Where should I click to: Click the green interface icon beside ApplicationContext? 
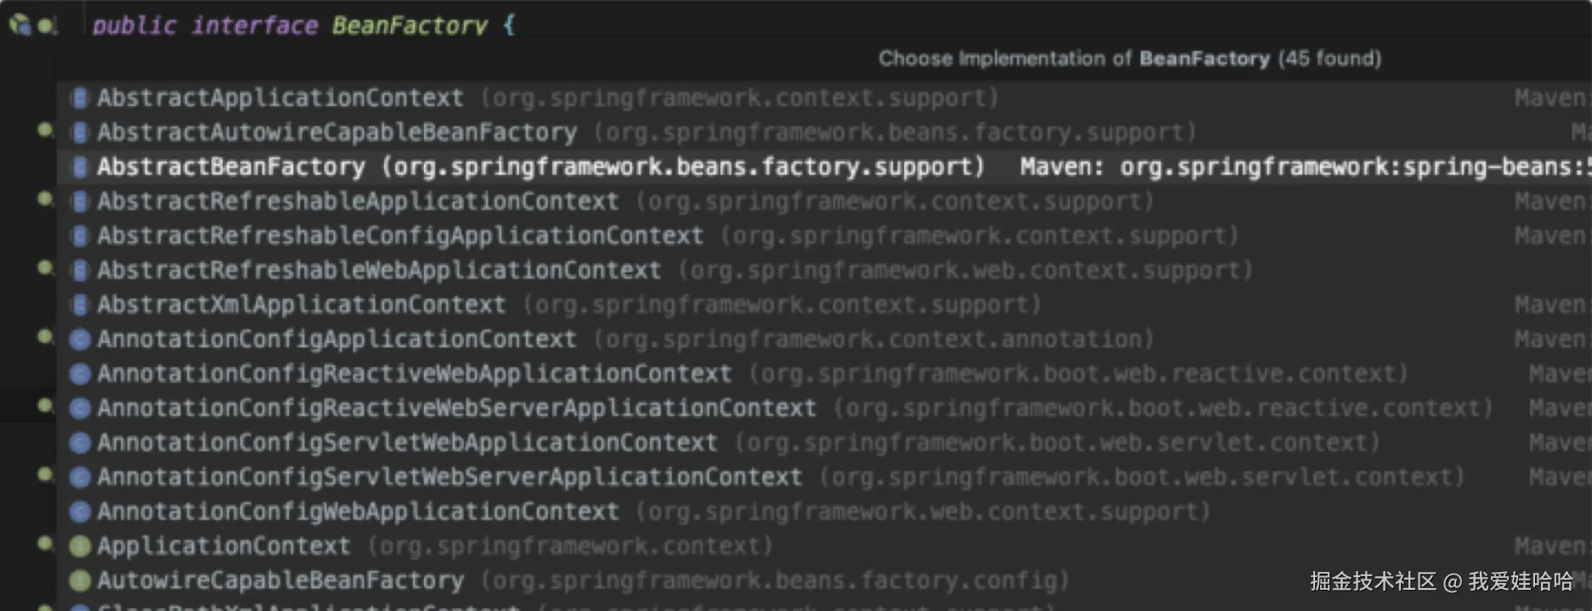pos(80,547)
